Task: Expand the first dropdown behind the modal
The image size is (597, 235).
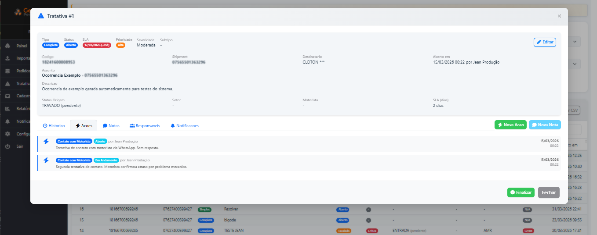Action: tap(576, 42)
